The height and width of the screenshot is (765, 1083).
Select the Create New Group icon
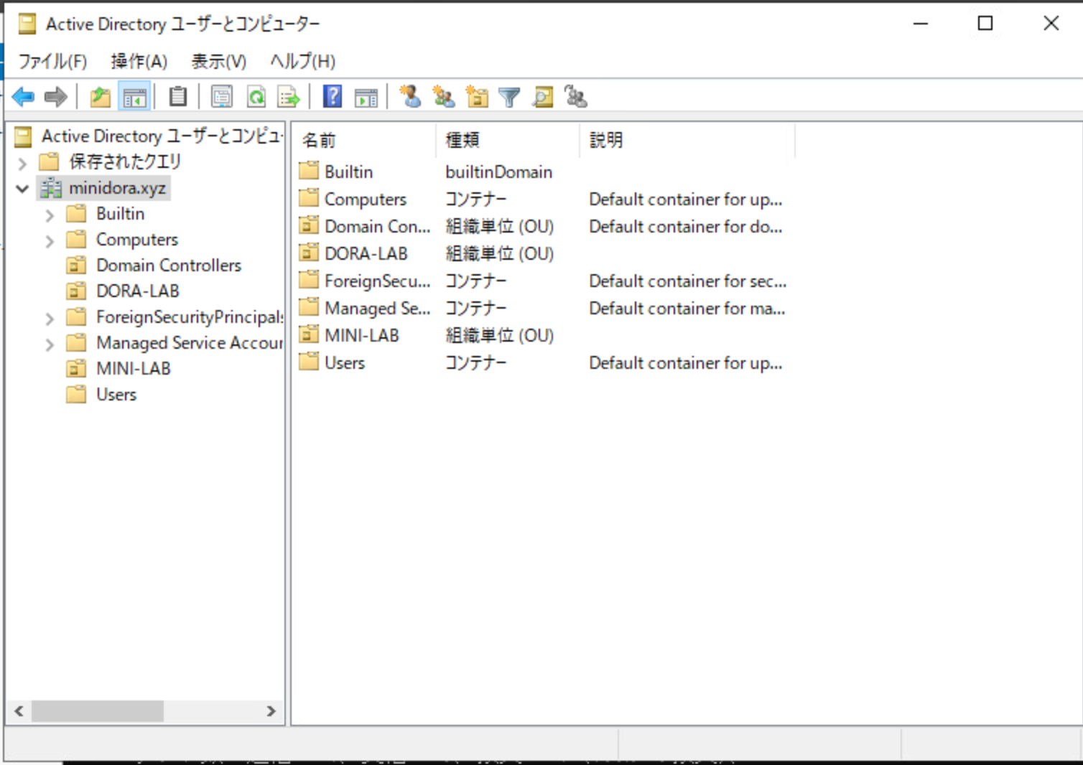tap(444, 96)
